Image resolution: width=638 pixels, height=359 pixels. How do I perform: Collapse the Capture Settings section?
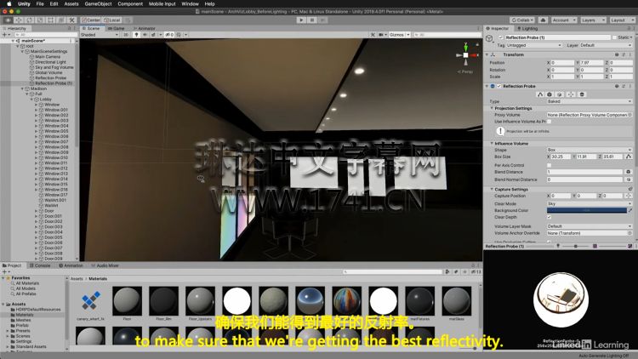pos(492,189)
